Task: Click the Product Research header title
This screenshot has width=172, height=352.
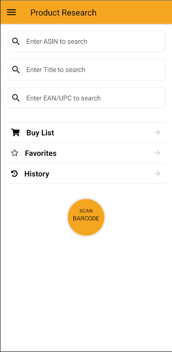Action: [x=63, y=13]
